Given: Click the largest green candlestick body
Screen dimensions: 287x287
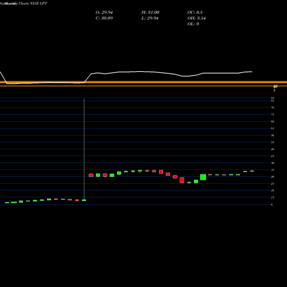Looking at the screenshot, I should 203,177.
